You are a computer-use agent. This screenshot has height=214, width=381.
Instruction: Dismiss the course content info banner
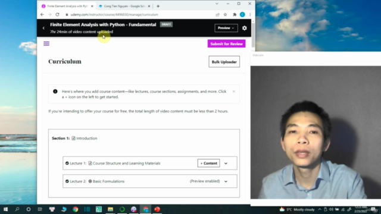coord(234,92)
